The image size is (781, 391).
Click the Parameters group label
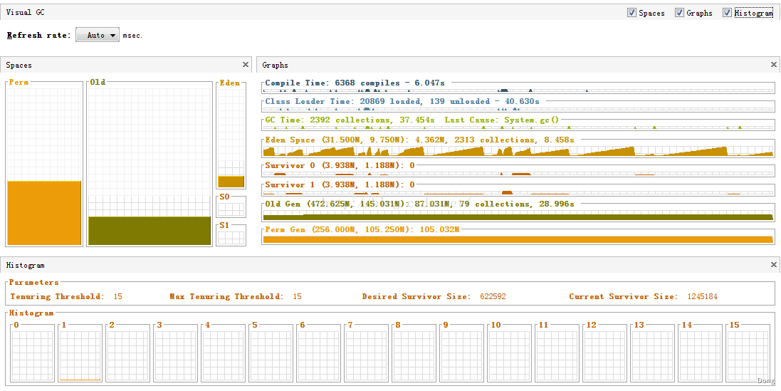(x=34, y=282)
